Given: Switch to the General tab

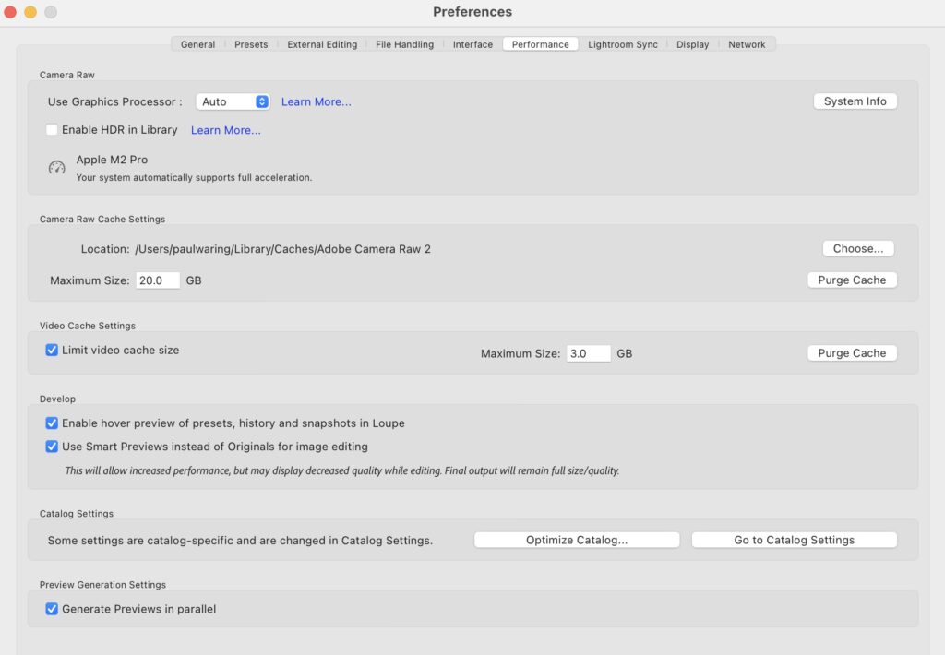Looking at the screenshot, I should click(x=197, y=43).
